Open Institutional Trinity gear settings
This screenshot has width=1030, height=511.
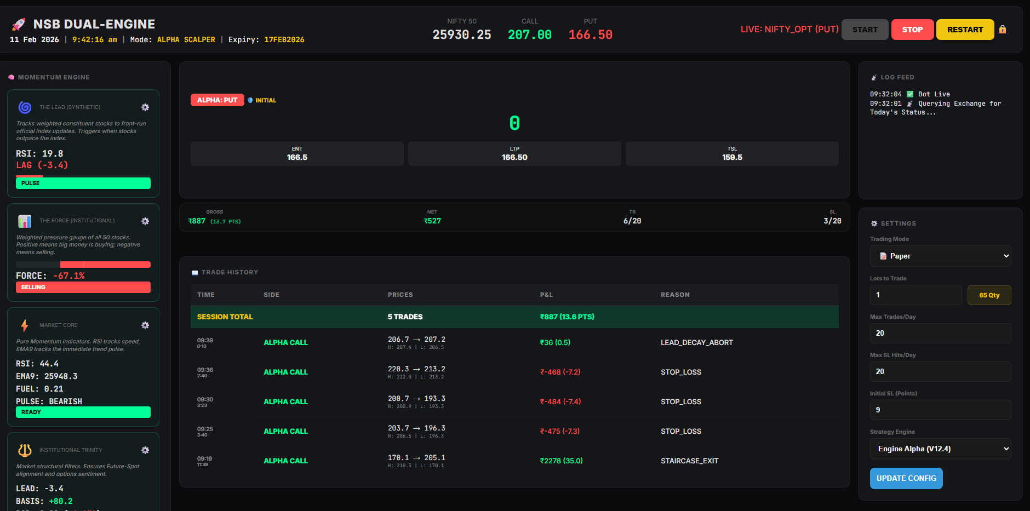[145, 450]
